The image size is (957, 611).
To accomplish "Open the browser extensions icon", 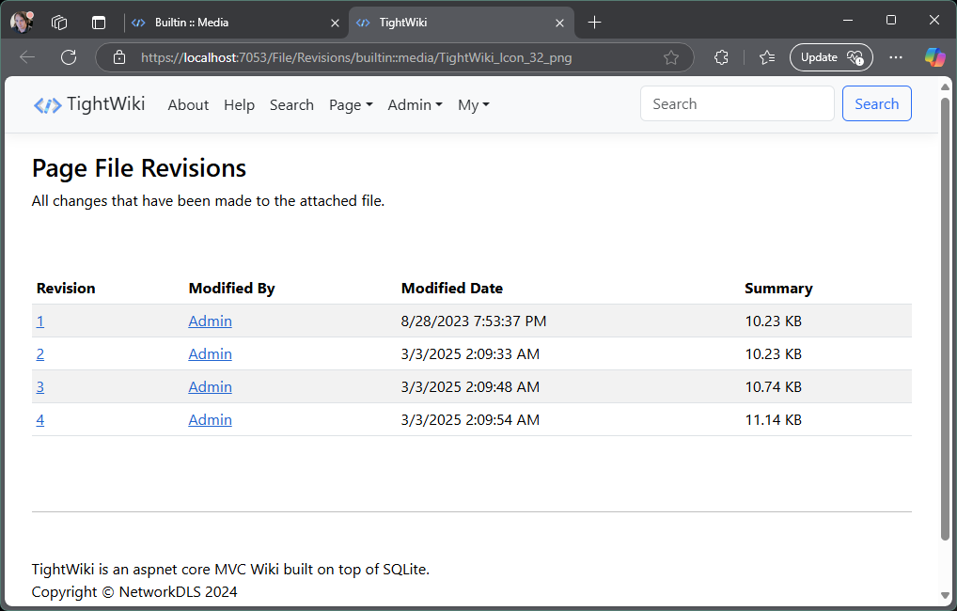I will [x=721, y=57].
